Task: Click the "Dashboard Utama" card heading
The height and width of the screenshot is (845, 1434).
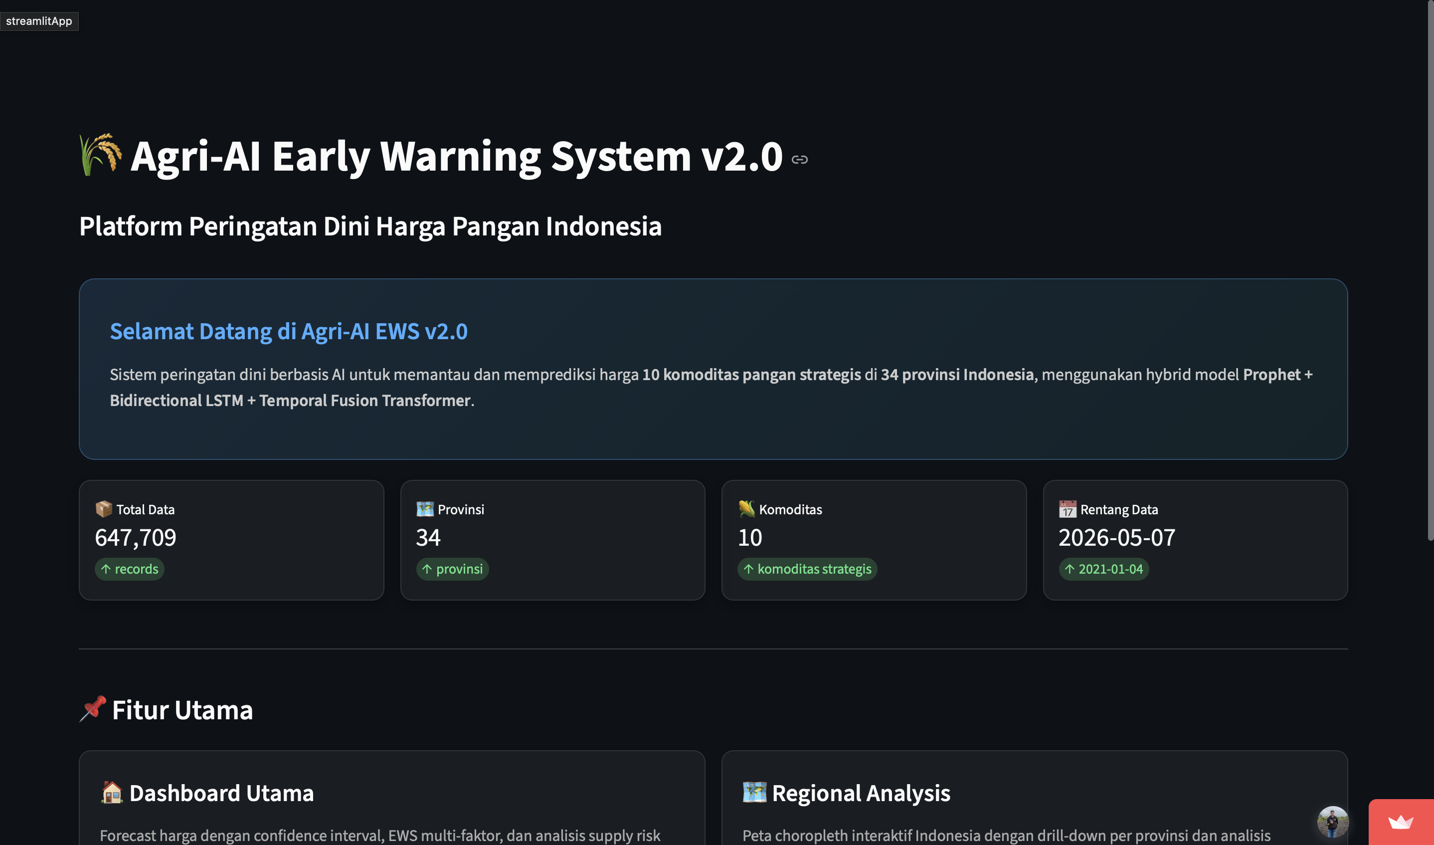Action: pos(221,793)
